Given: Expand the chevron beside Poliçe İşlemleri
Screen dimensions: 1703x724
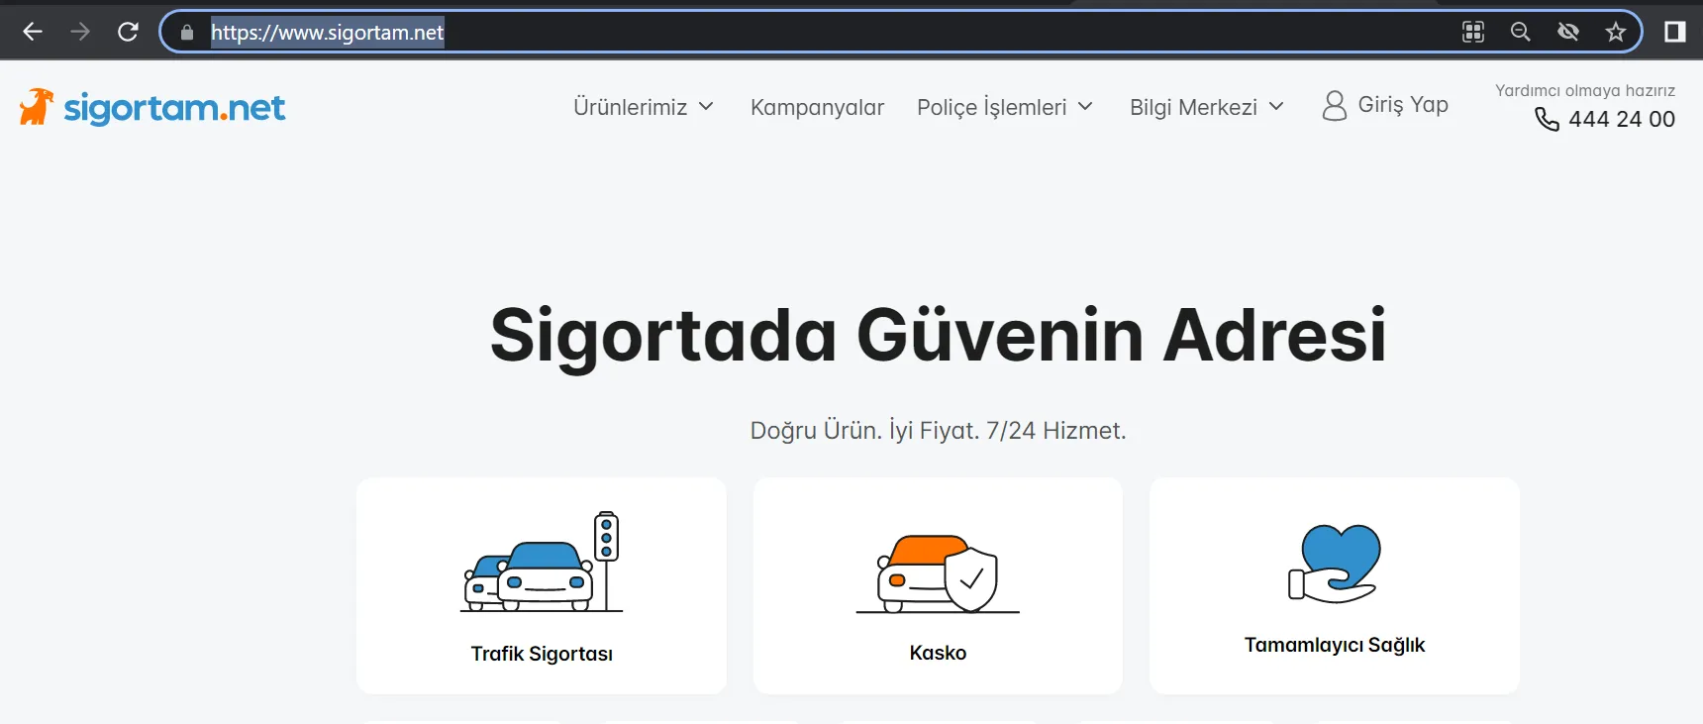Looking at the screenshot, I should pyautogui.click(x=1085, y=106).
